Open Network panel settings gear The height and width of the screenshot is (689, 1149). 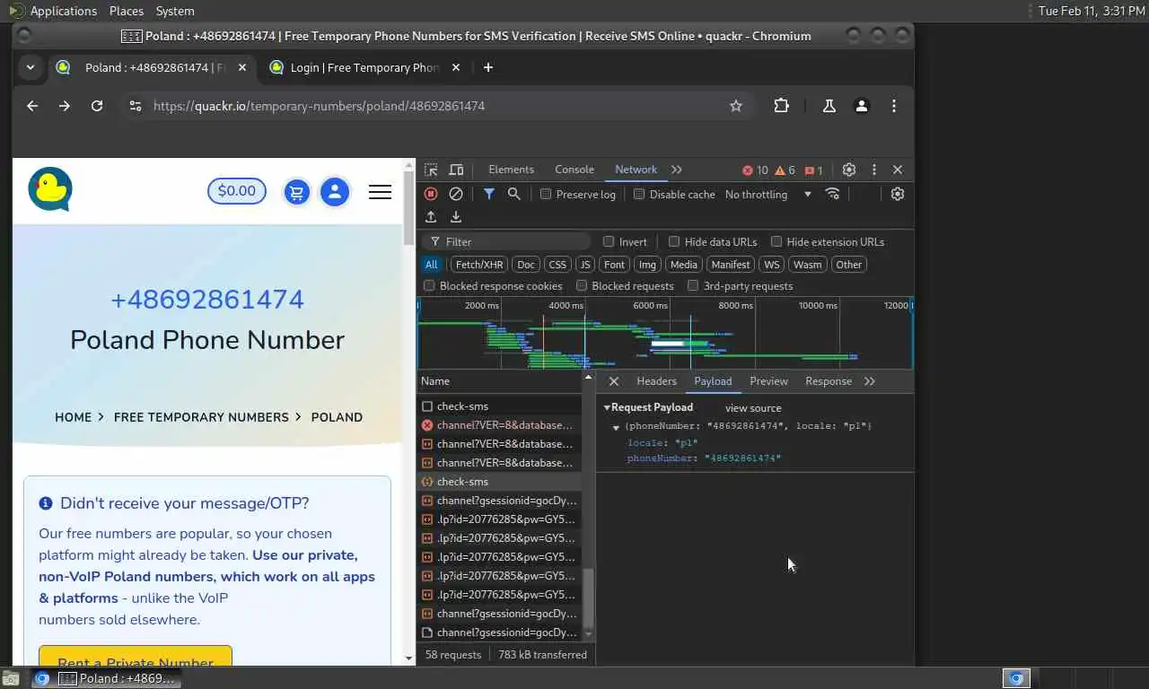pyautogui.click(x=897, y=194)
